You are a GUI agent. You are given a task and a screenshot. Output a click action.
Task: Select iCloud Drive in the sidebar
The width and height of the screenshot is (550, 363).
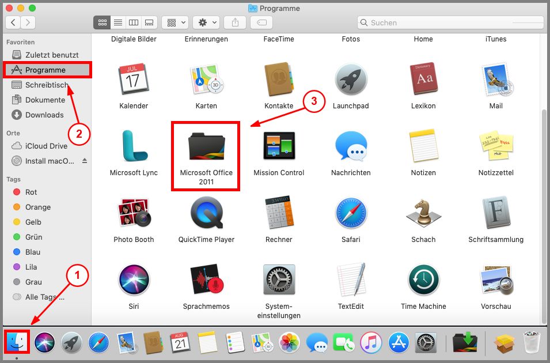tap(47, 146)
